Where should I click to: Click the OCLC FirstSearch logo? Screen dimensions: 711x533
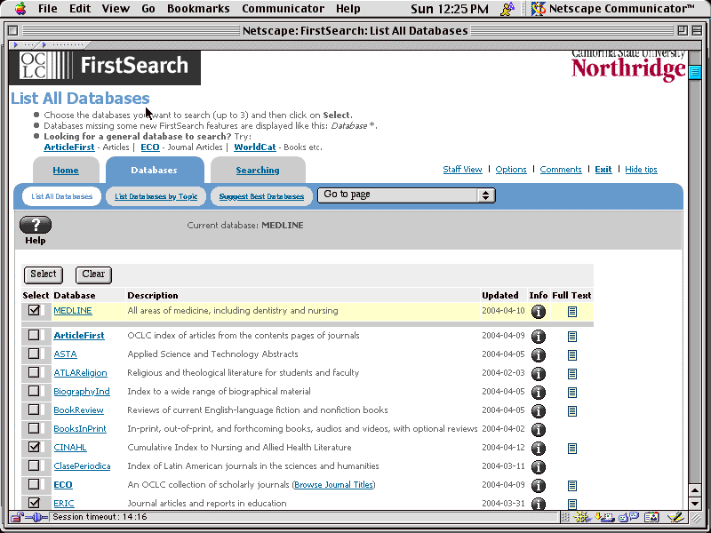coord(105,66)
